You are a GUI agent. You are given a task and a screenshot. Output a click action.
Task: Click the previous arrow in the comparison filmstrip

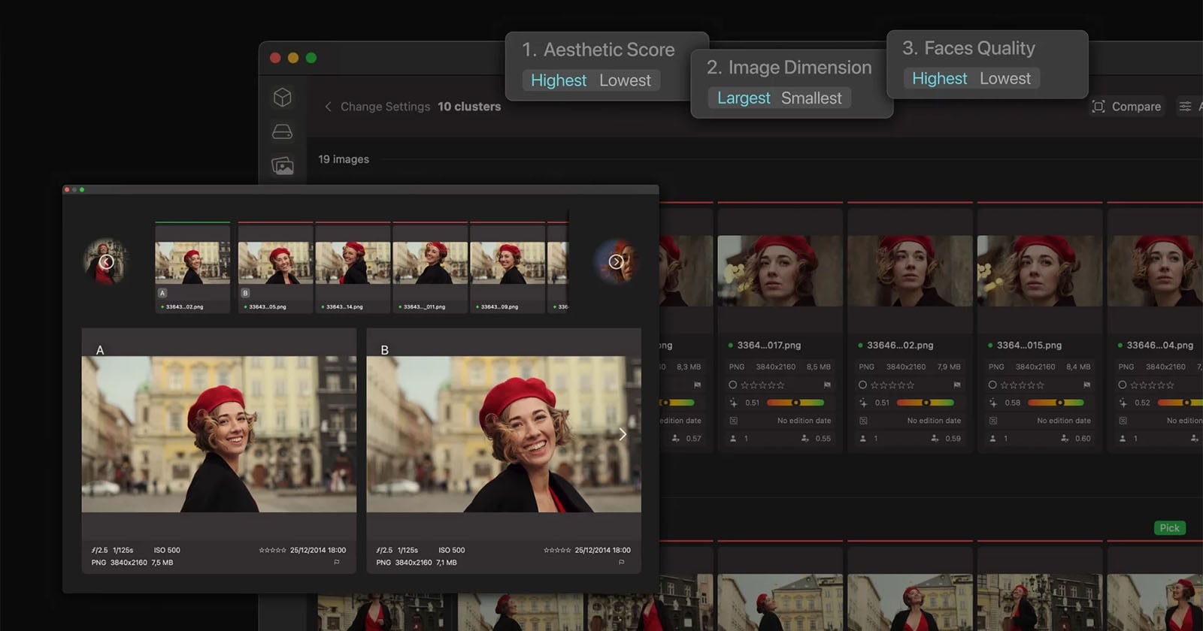click(106, 261)
